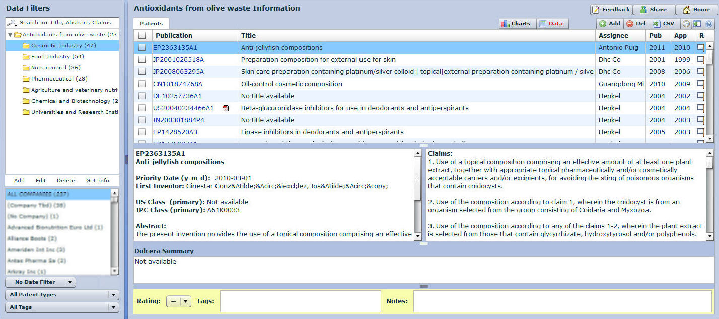The width and height of the screenshot is (719, 319).
Task: Export the patent list with CSV
Action: (x=664, y=24)
